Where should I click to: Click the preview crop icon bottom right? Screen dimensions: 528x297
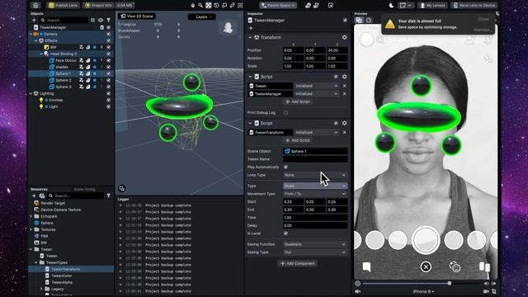click(494, 291)
